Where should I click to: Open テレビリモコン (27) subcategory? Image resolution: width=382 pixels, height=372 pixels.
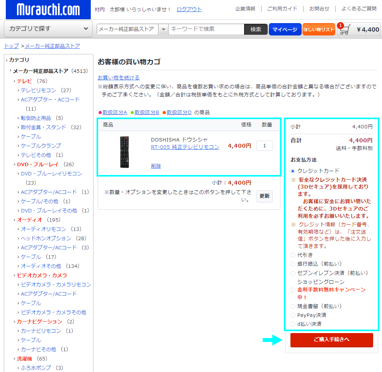38,90
